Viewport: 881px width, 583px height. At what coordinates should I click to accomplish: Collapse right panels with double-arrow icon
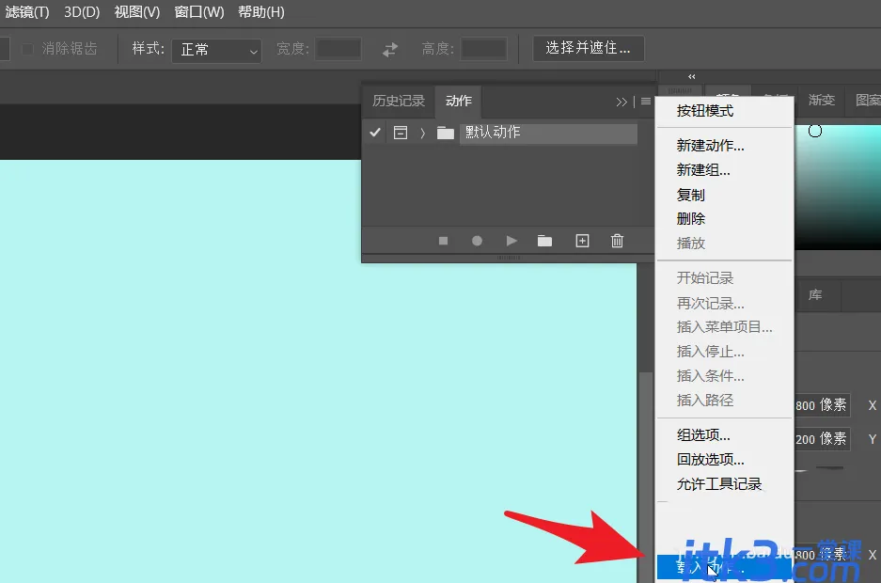tap(692, 76)
